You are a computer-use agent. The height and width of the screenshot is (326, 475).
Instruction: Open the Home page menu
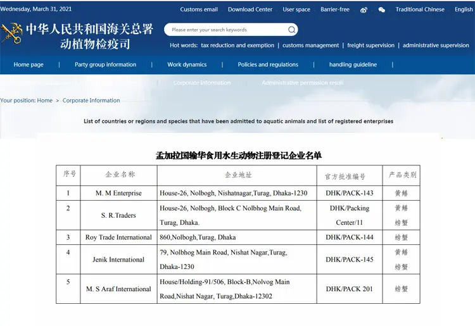pyautogui.click(x=28, y=65)
